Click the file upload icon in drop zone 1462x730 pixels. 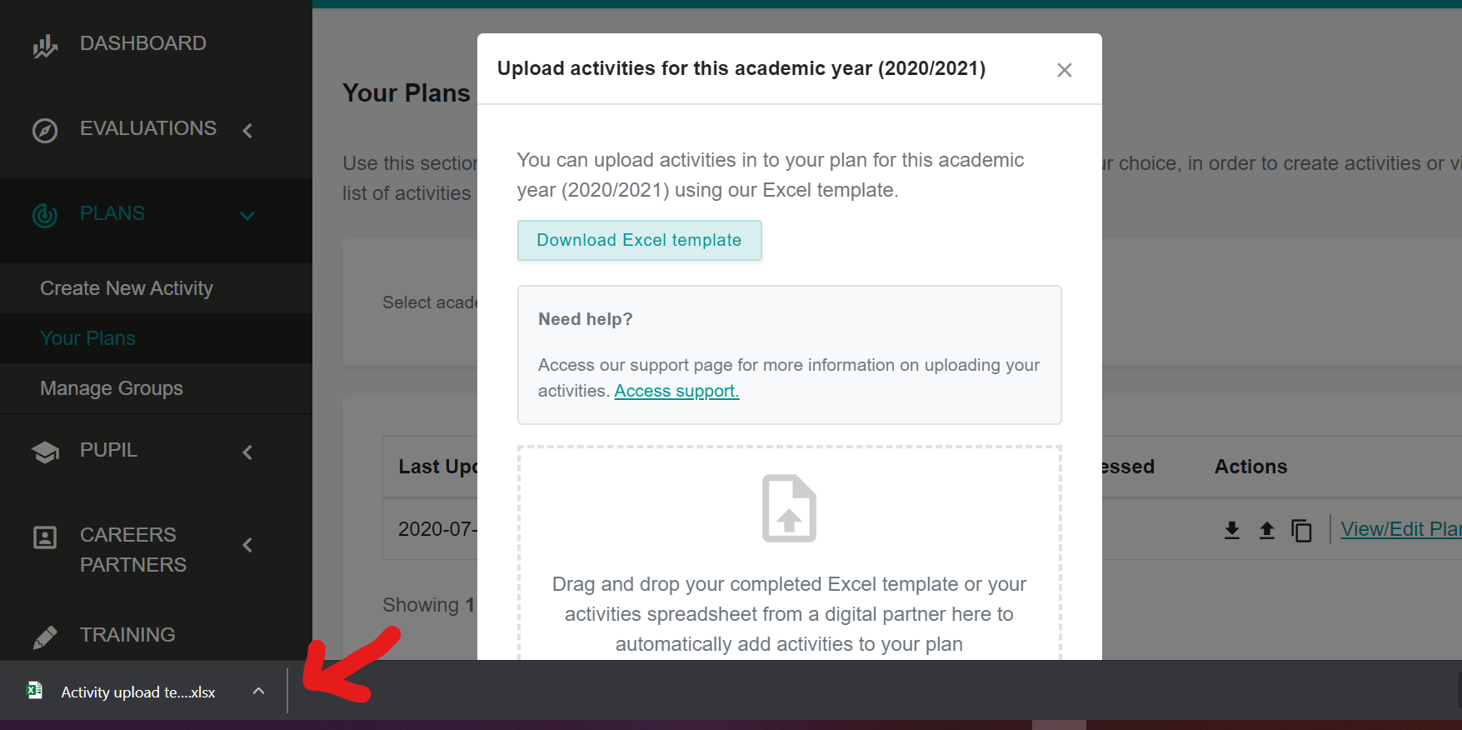(789, 508)
